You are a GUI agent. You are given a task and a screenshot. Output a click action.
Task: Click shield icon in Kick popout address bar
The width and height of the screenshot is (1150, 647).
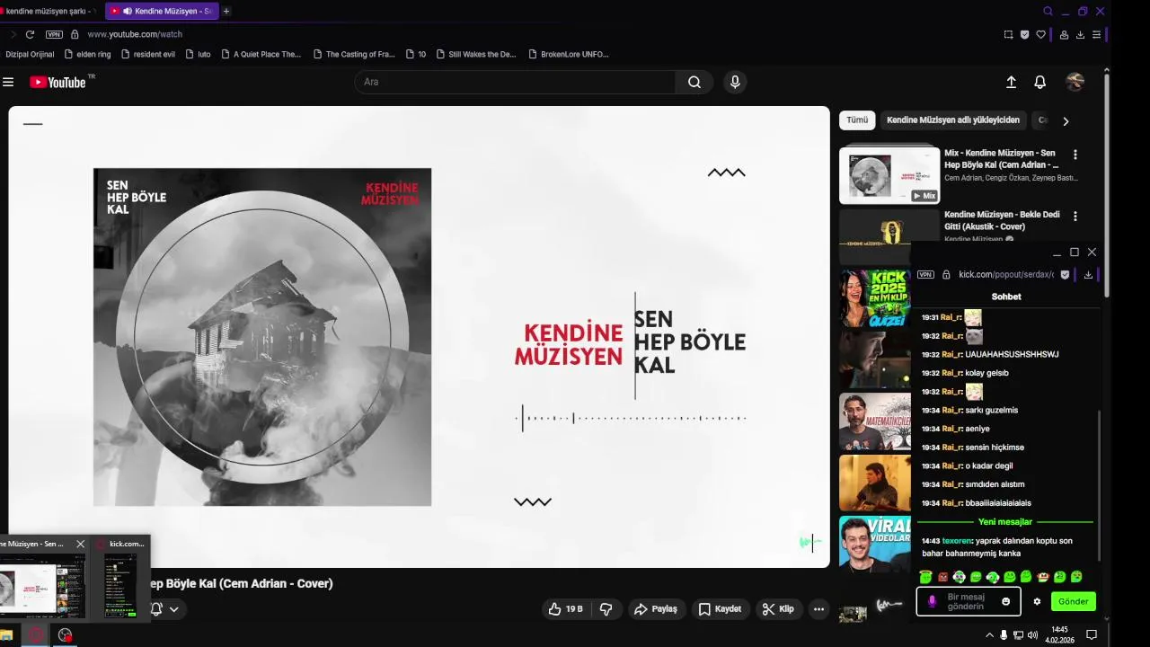(1065, 275)
